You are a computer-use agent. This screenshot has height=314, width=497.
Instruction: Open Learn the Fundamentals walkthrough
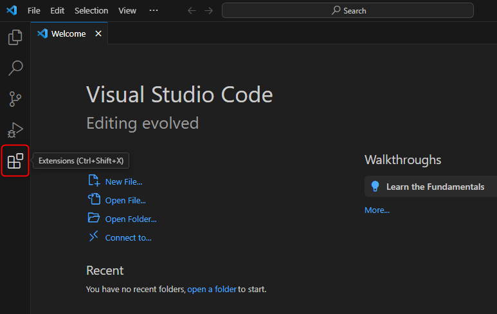point(431,187)
